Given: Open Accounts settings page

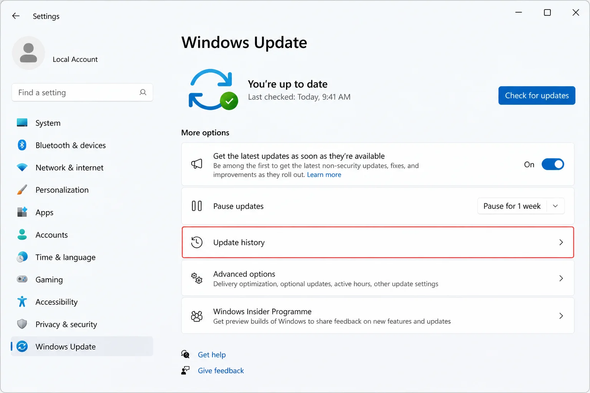Looking at the screenshot, I should [82, 234].
